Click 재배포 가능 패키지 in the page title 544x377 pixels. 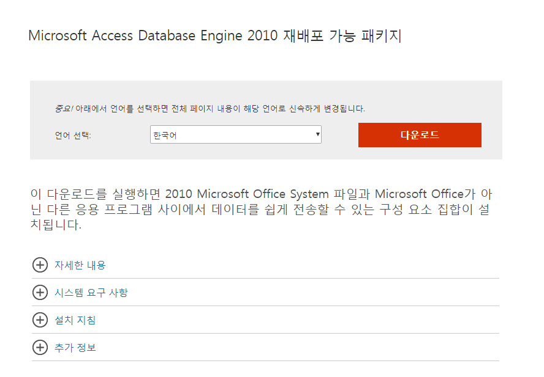342,35
